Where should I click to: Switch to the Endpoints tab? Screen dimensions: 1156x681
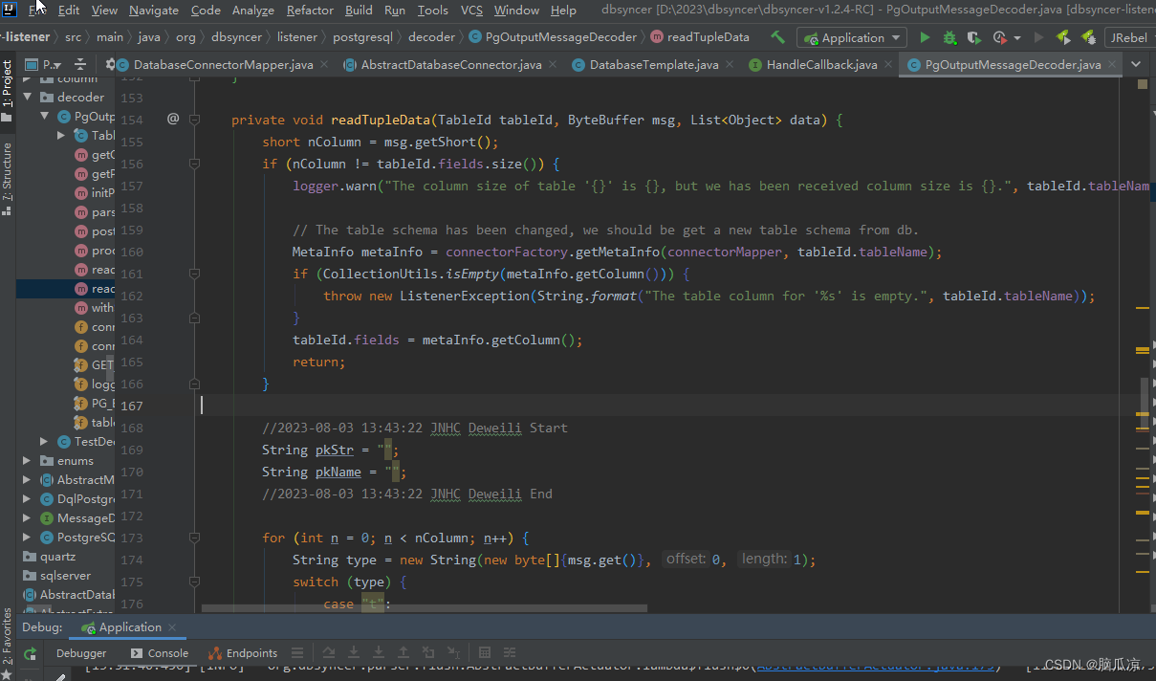(244, 653)
